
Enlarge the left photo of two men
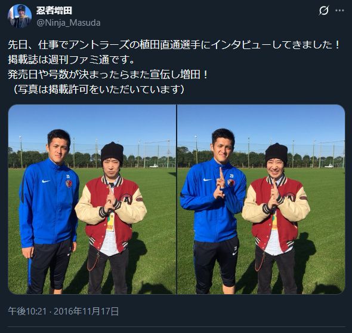[x=92, y=199]
